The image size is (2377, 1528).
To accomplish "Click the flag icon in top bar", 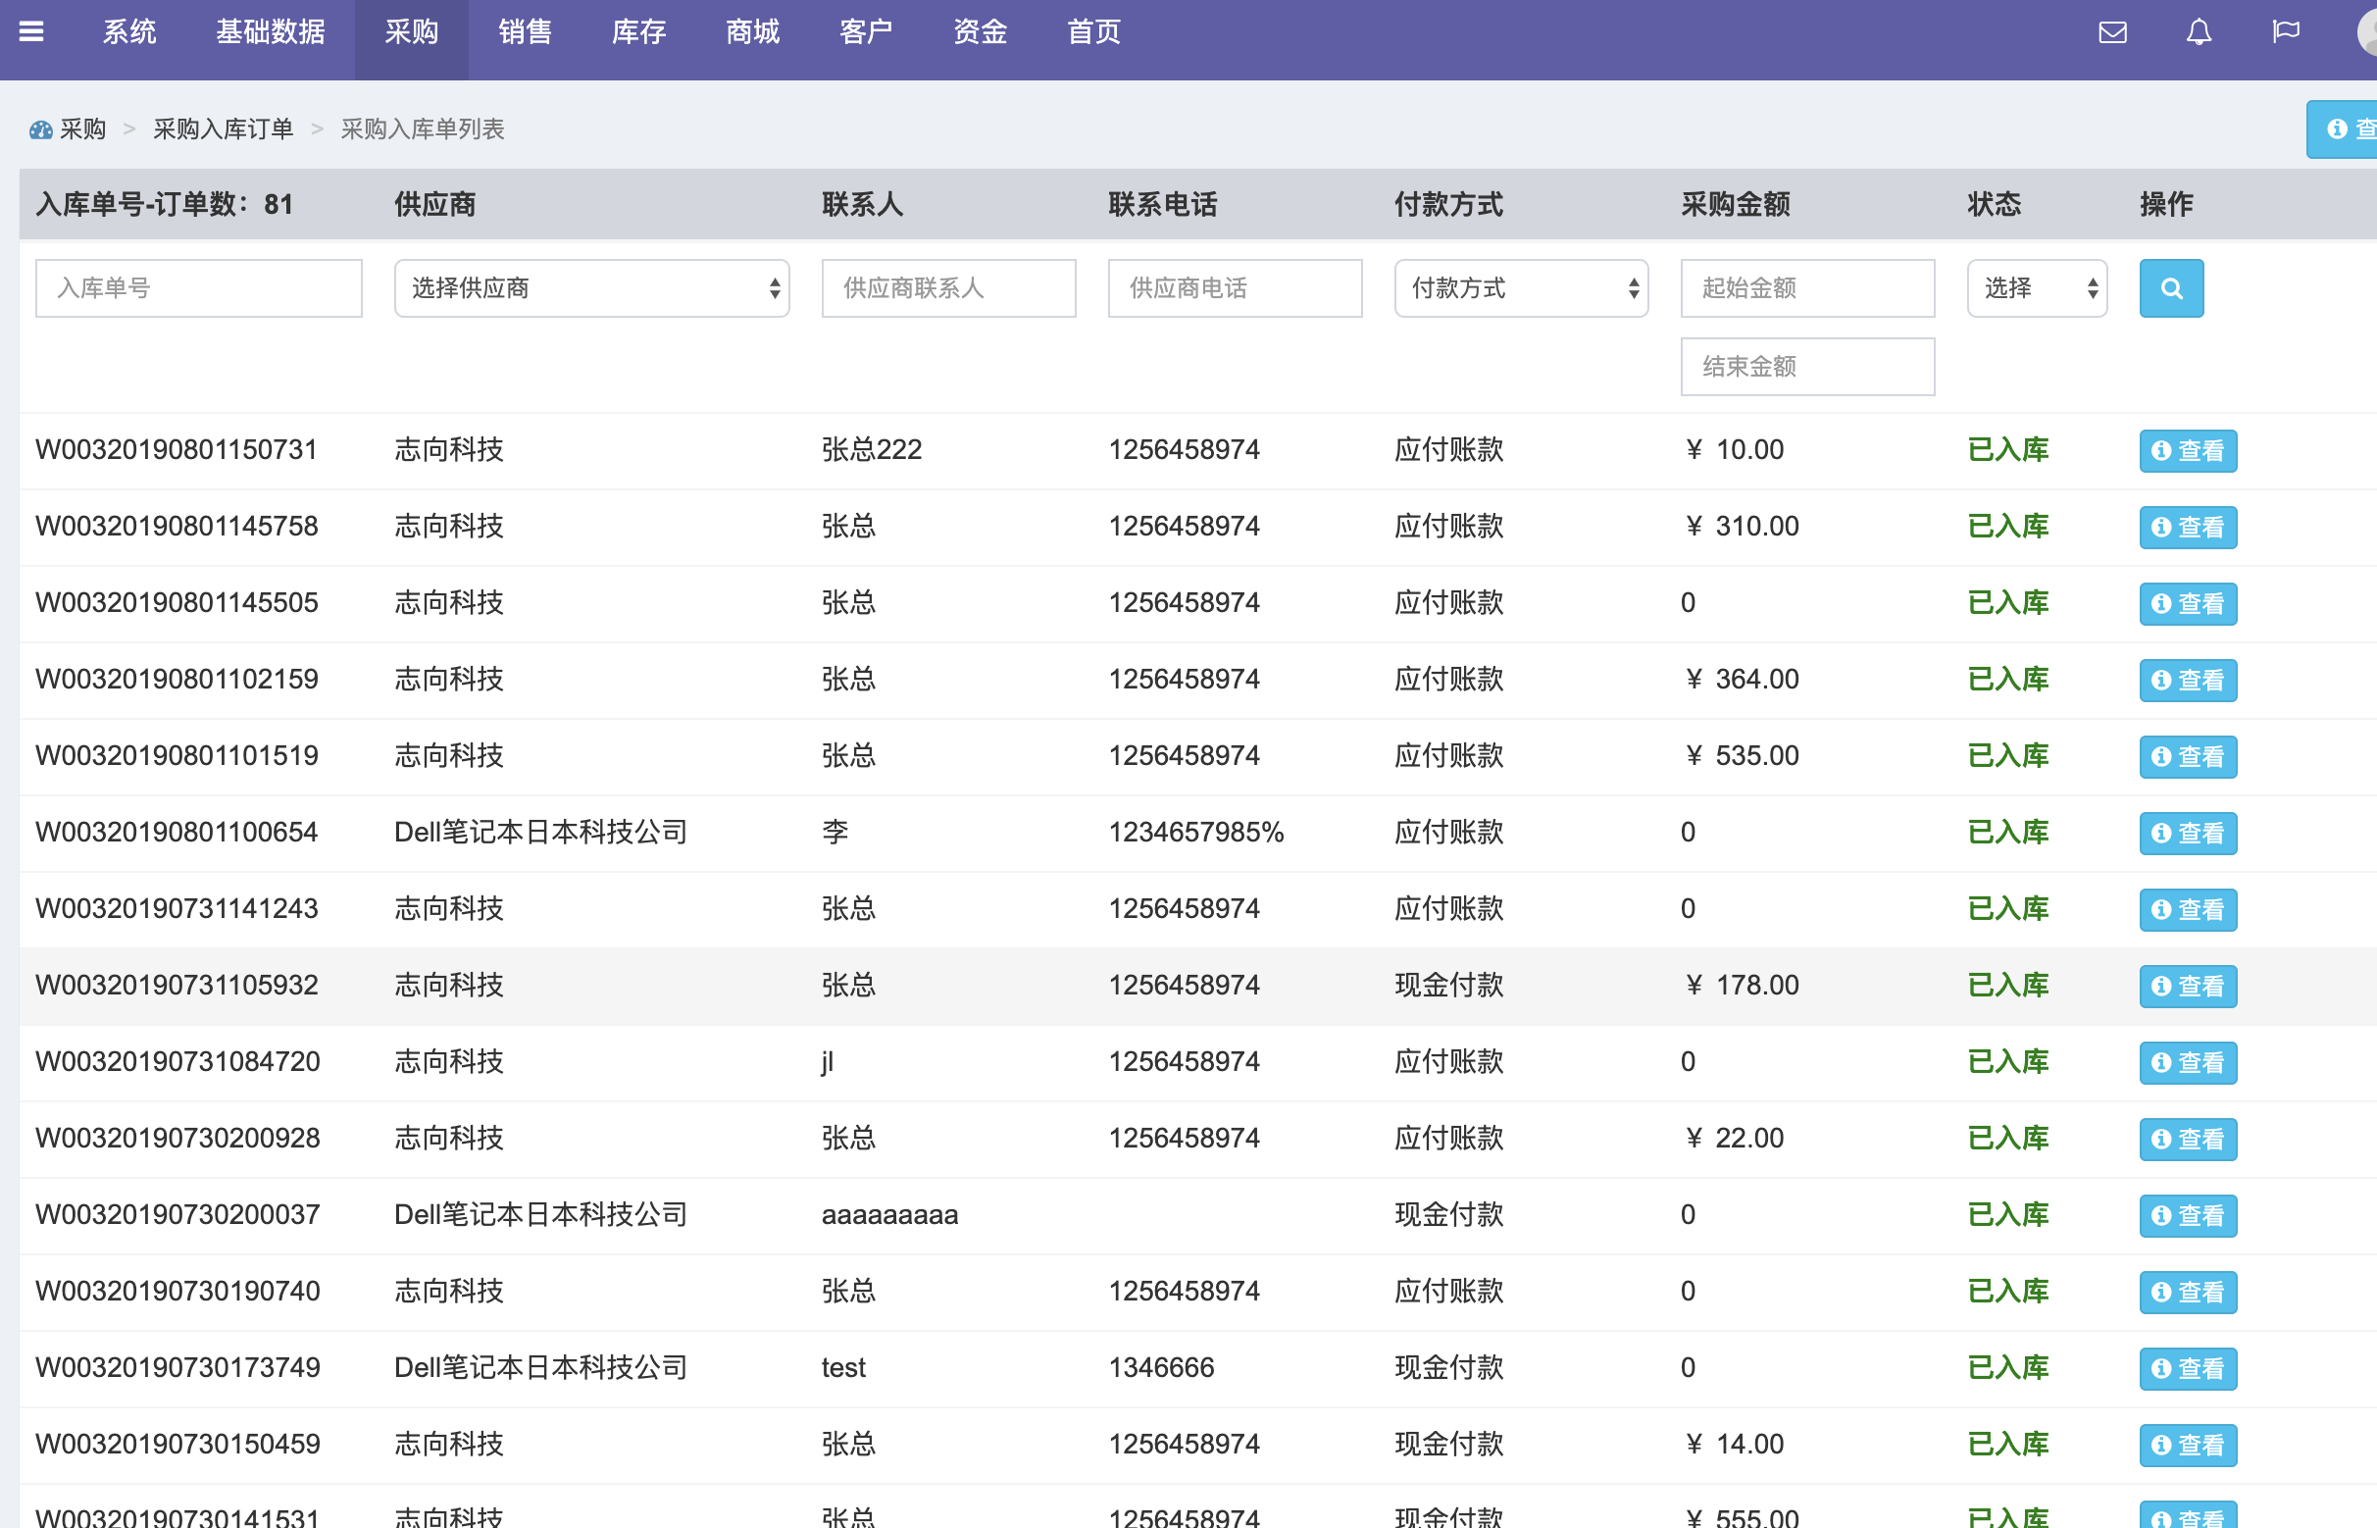I will pyautogui.click(x=2286, y=31).
